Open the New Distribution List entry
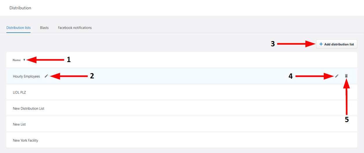Viewport: 364px width, 153px height. [x=29, y=108]
